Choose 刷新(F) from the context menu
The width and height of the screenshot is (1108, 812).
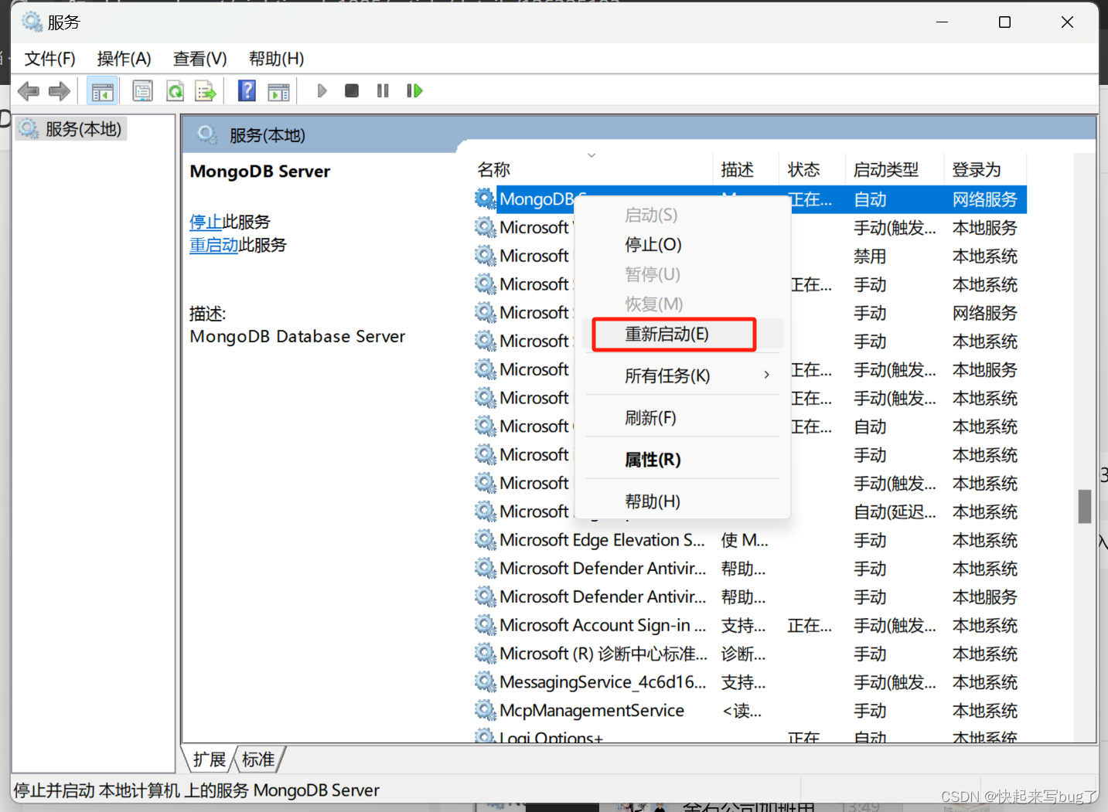[650, 418]
